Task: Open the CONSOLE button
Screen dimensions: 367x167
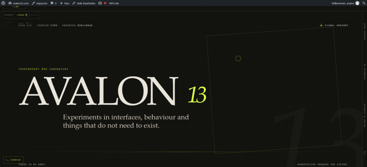Action: (13, 160)
